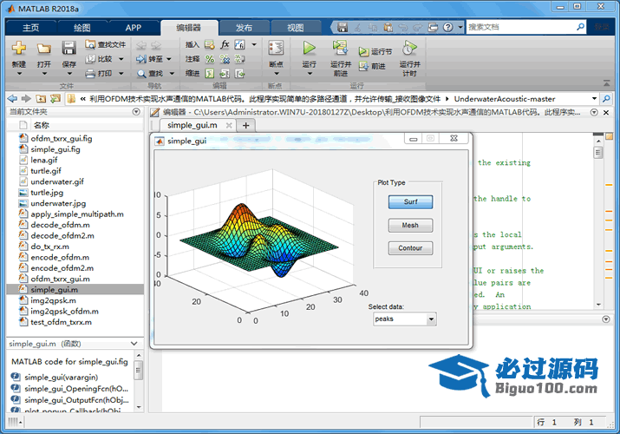Switch to the 发布 tab
620x434 pixels.
click(x=244, y=27)
